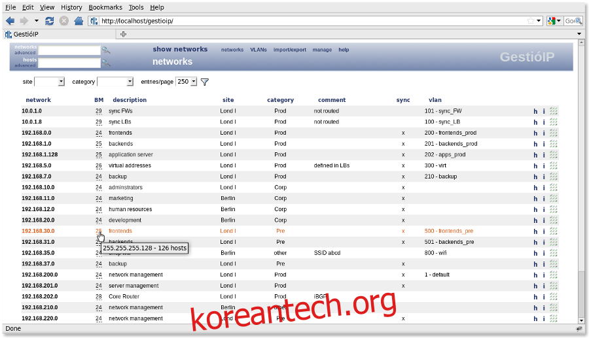The height and width of the screenshot is (338, 589).
Task: Open the GestióIP help link
Action: pyautogui.click(x=344, y=50)
